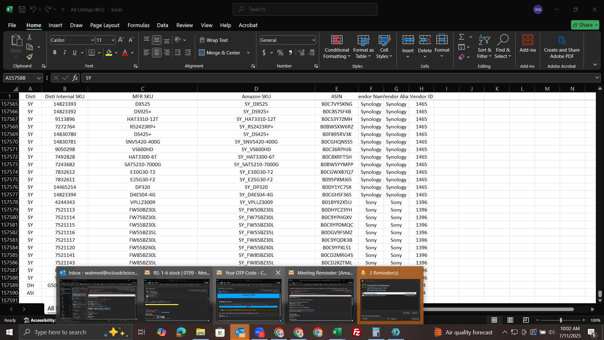This screenshot has height=340, width=604.
Task: Toggle Italic formatting
Action: (x=65, y=53)
